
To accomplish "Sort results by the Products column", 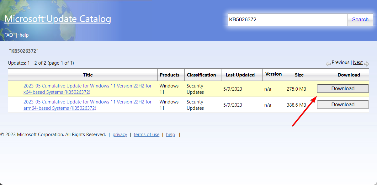I will 170,75.
